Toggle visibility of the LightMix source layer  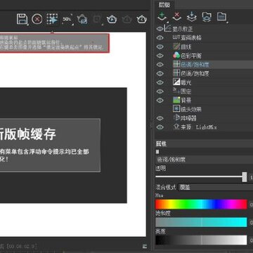pyautogui.click(x=160, y=127)
